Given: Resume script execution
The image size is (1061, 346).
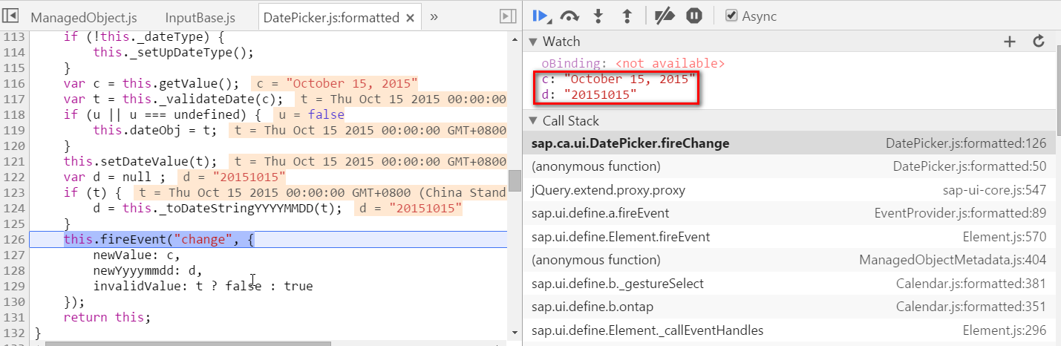Looking at the screenshot, I should (x=541, y=16).
